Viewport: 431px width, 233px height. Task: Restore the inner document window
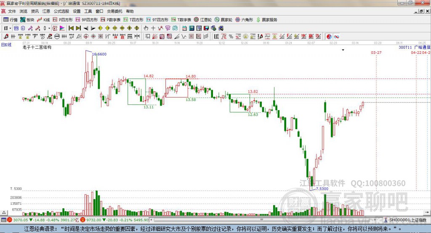(421, 11)
